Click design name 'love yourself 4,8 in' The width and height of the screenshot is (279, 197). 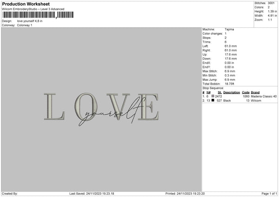[x=30, y=21]
